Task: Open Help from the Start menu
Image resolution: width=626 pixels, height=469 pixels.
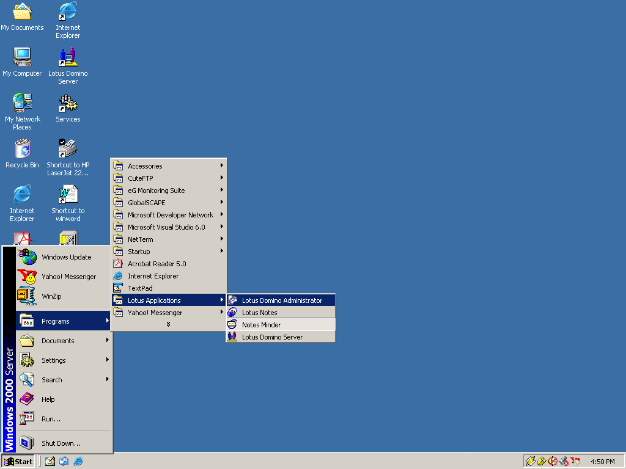Action: click(64, 399)
